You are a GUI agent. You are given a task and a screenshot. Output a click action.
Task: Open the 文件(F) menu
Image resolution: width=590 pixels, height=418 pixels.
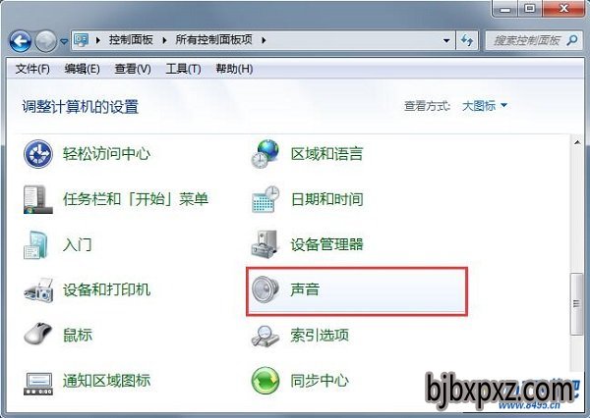[32, 69]
